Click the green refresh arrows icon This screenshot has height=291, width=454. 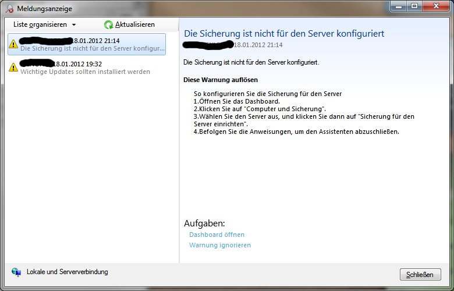(x=109, y=24)
